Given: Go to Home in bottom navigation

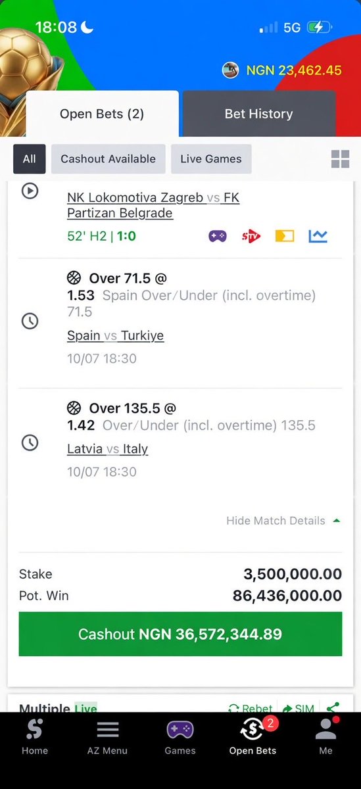Looking at the screenshot, I should click(x=35, y=737).
